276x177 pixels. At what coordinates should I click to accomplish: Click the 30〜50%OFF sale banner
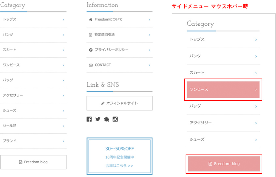(x=119, y=149)
